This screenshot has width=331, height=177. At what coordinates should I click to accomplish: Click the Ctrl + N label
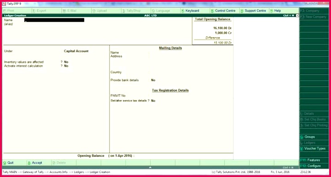pyautogui.click(x=288, y=167)
